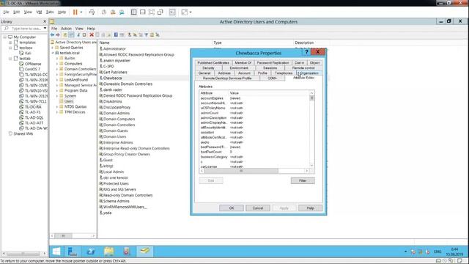Enter VMware full screen mode icon
The width and height of the screenshot is (469, 264).
[x=152, y=12]
